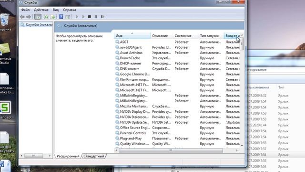
Task: Select the DHCP-клиент service
Action: (131, 64)
